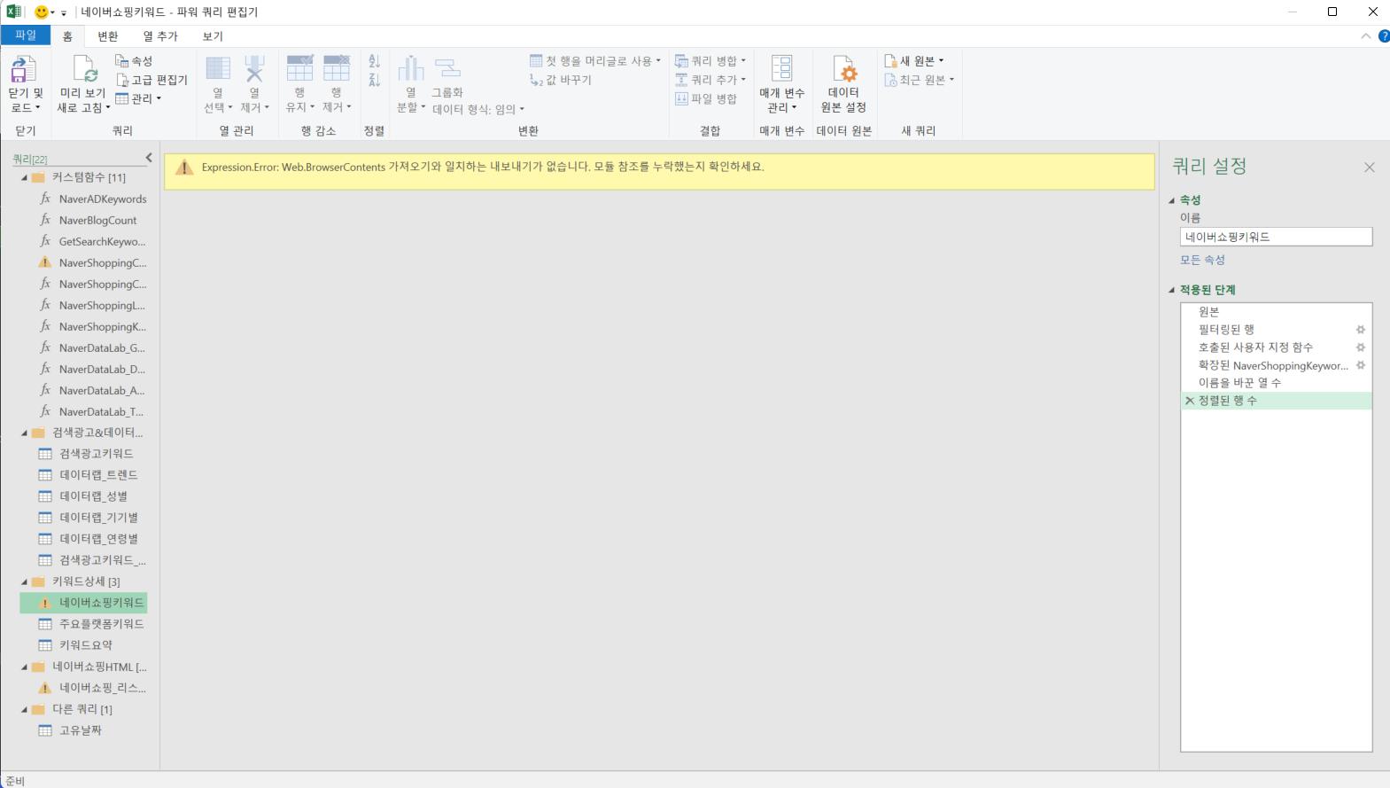Click gear icon next to 호출된 사용자 지정 함수

1361,347
